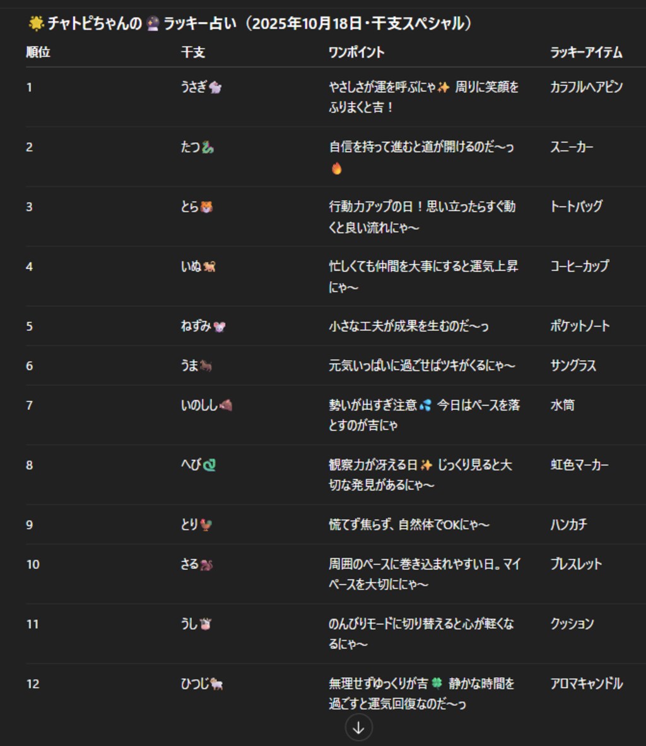Click the rooster emoji next to とり
The width and height of the screenshot is (646, 746).
tap(206, 525)
